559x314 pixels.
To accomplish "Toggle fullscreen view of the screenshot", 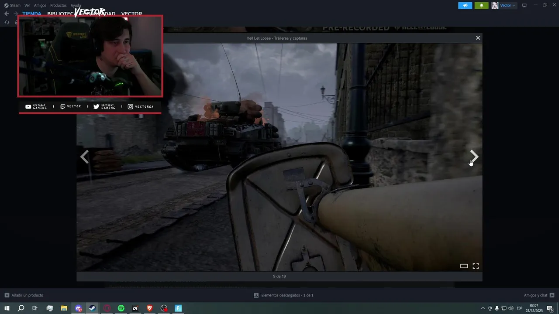I will [476, 266].
